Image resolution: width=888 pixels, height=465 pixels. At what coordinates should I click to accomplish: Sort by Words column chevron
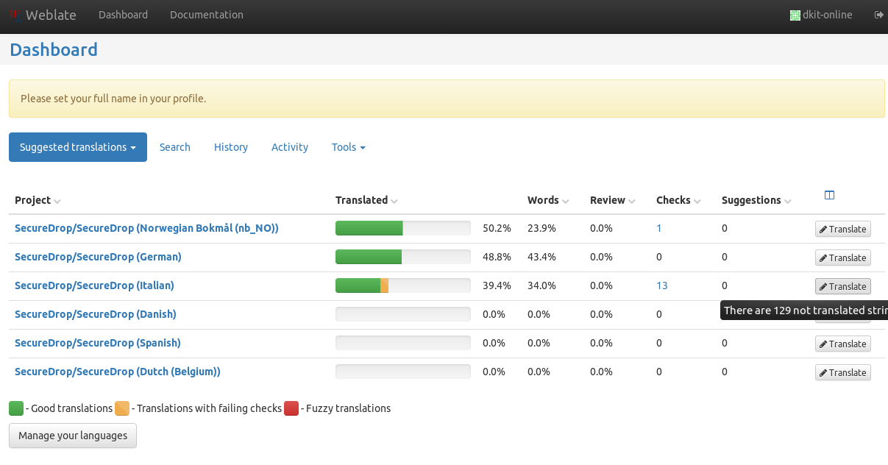point(566,201)
